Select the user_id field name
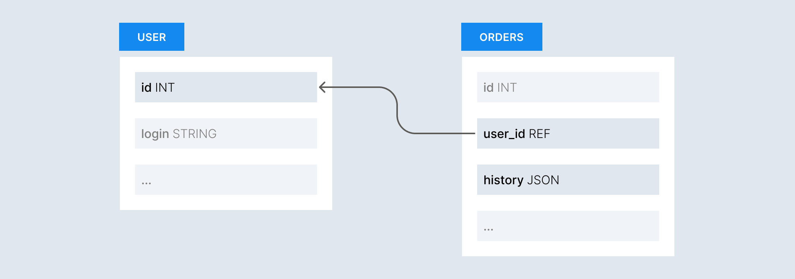Screen dimensions: 795x279 [504, 134]
